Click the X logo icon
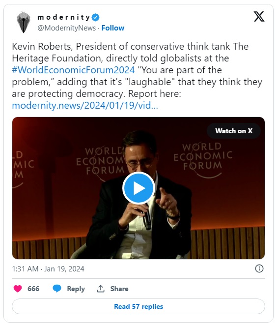 click(259, 17)
